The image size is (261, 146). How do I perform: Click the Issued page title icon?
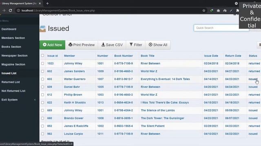(x=42, y=29)
